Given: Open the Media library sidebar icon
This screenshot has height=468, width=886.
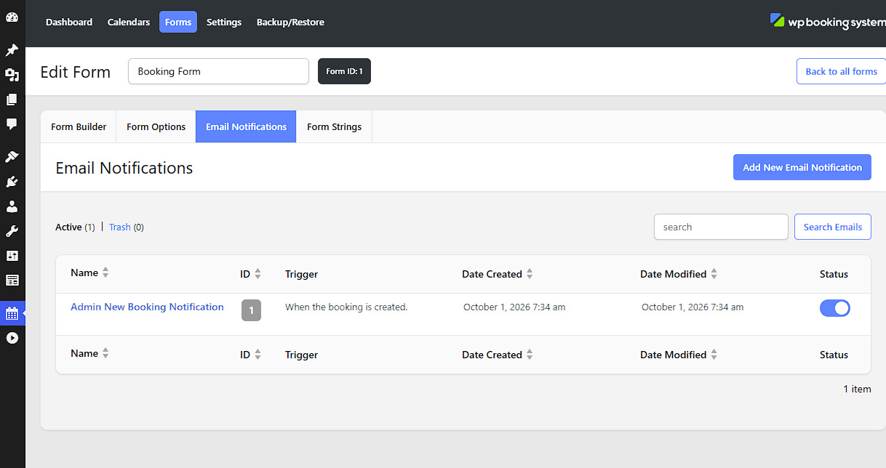Looking at the screenshot, I should (x=12, y=75).
